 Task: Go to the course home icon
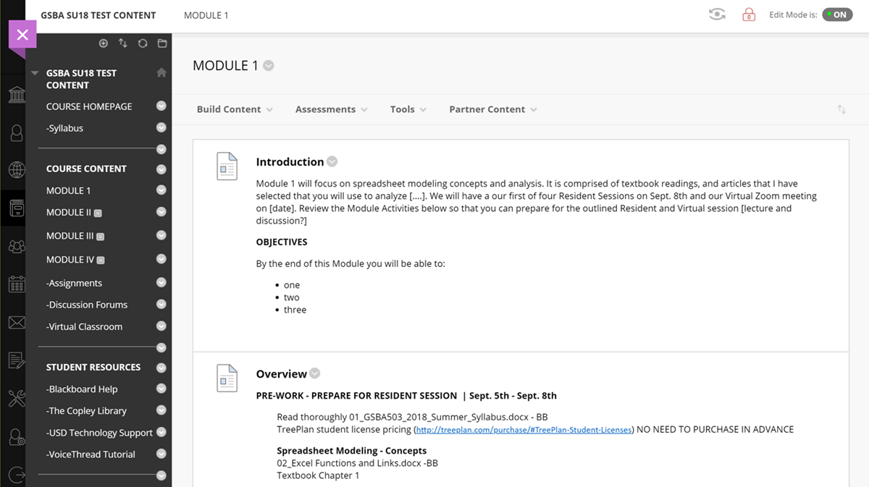pyautogui.click(x=161, y=72)
